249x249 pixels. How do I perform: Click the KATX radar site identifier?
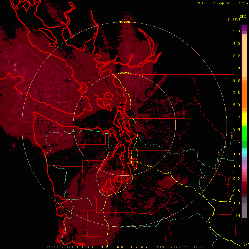(160, 247)
